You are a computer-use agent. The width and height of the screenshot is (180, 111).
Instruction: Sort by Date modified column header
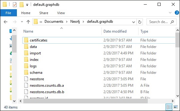(115, 31)
